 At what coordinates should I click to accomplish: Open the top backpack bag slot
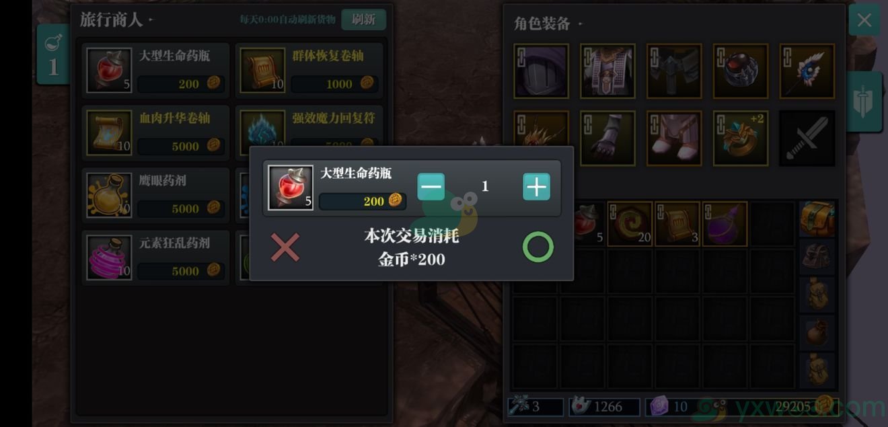click(817, 219)
